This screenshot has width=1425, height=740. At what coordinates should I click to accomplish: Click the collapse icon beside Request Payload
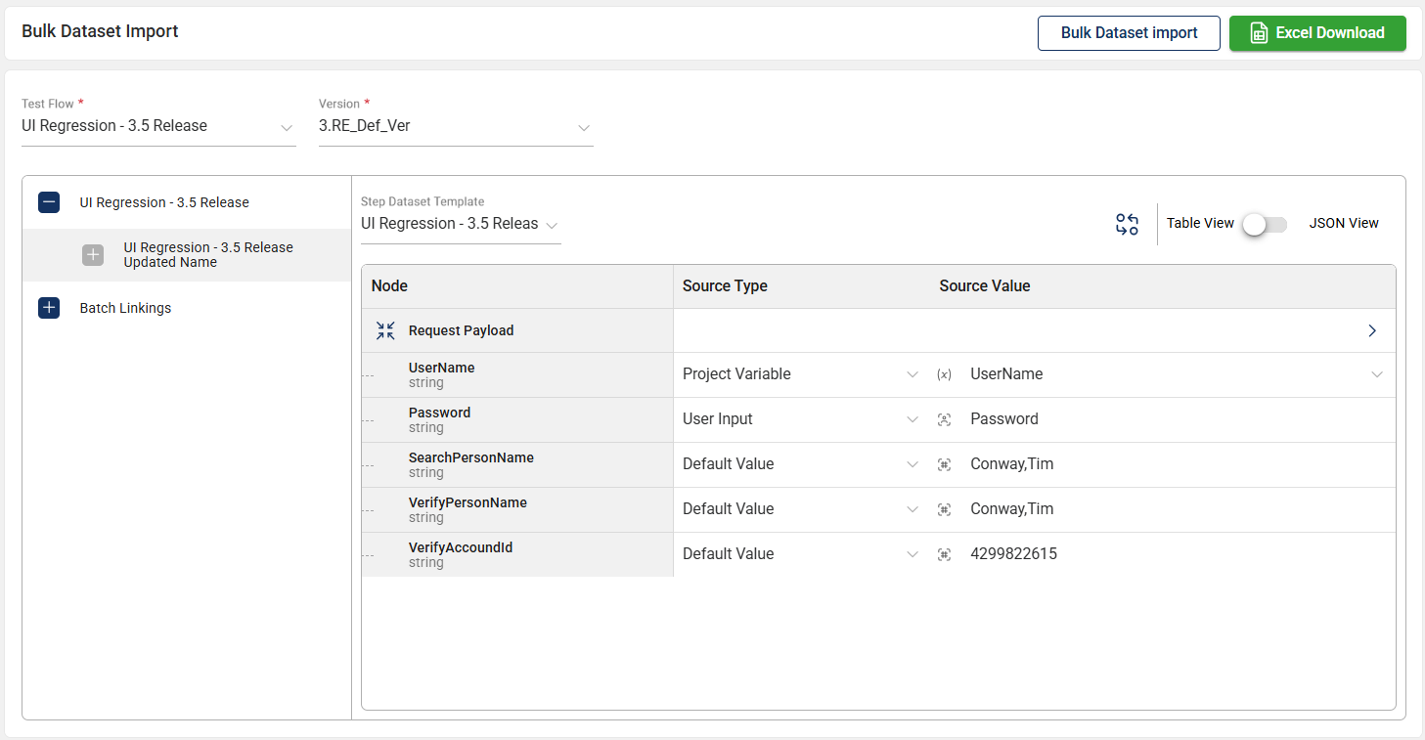tap(385, 330)
